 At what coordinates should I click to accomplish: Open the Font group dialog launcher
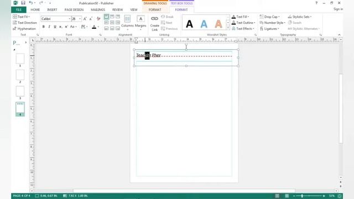100,35
